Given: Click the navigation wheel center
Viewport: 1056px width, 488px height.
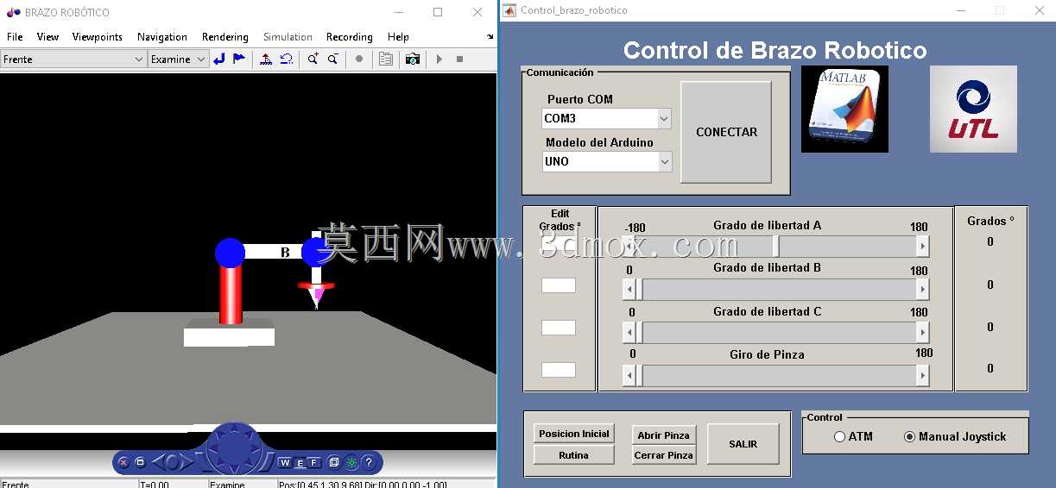Looking at the screenshot, I should pyautogui.click(x=234, y=448).
